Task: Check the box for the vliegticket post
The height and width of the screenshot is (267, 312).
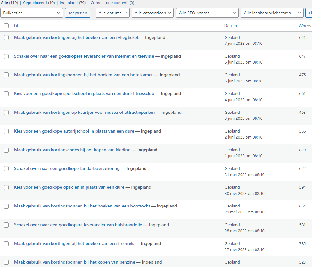Action: (6, 38)
